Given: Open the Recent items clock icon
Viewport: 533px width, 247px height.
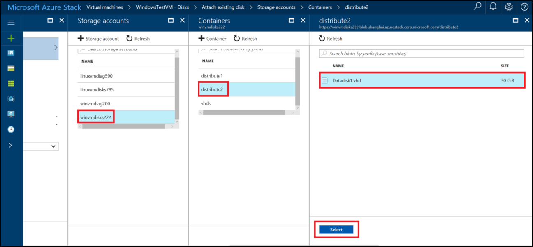Looking at the screenshot, I should [x=12, y=129].
